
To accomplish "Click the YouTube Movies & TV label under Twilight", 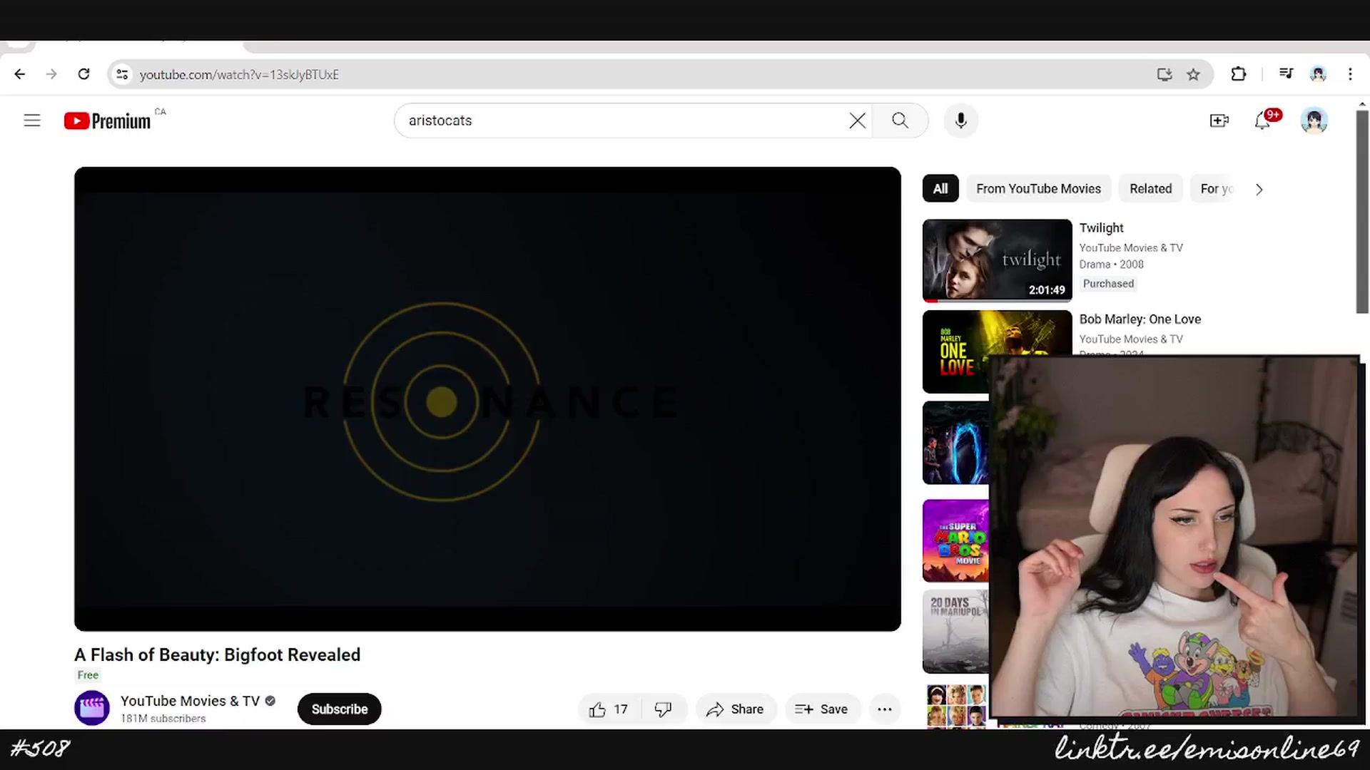I will point(1131,248).
